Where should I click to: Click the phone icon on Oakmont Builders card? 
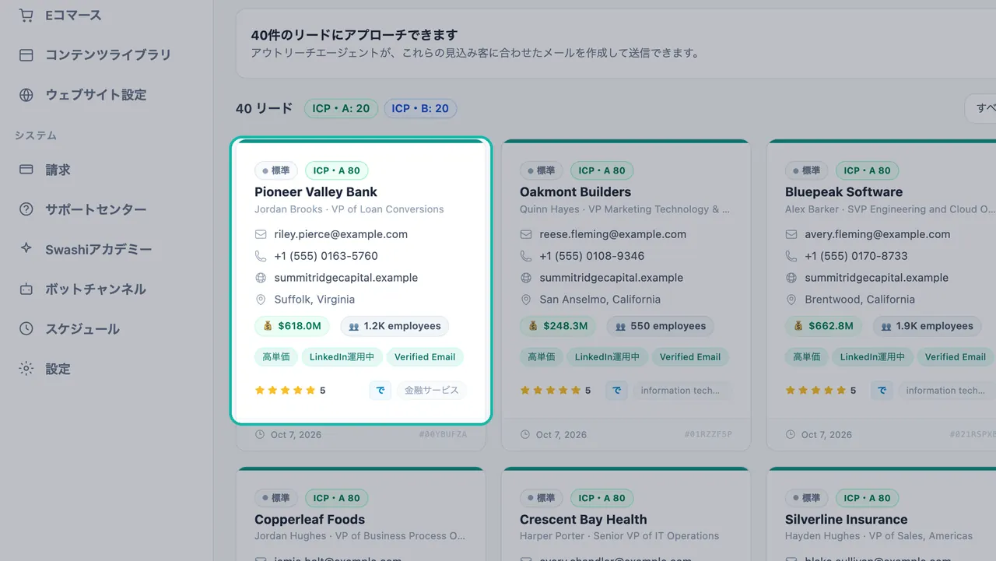pos(526,256)
